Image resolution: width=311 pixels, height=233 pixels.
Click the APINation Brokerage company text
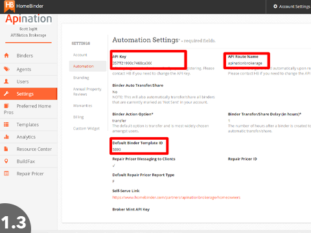click(x=29, y=35)
